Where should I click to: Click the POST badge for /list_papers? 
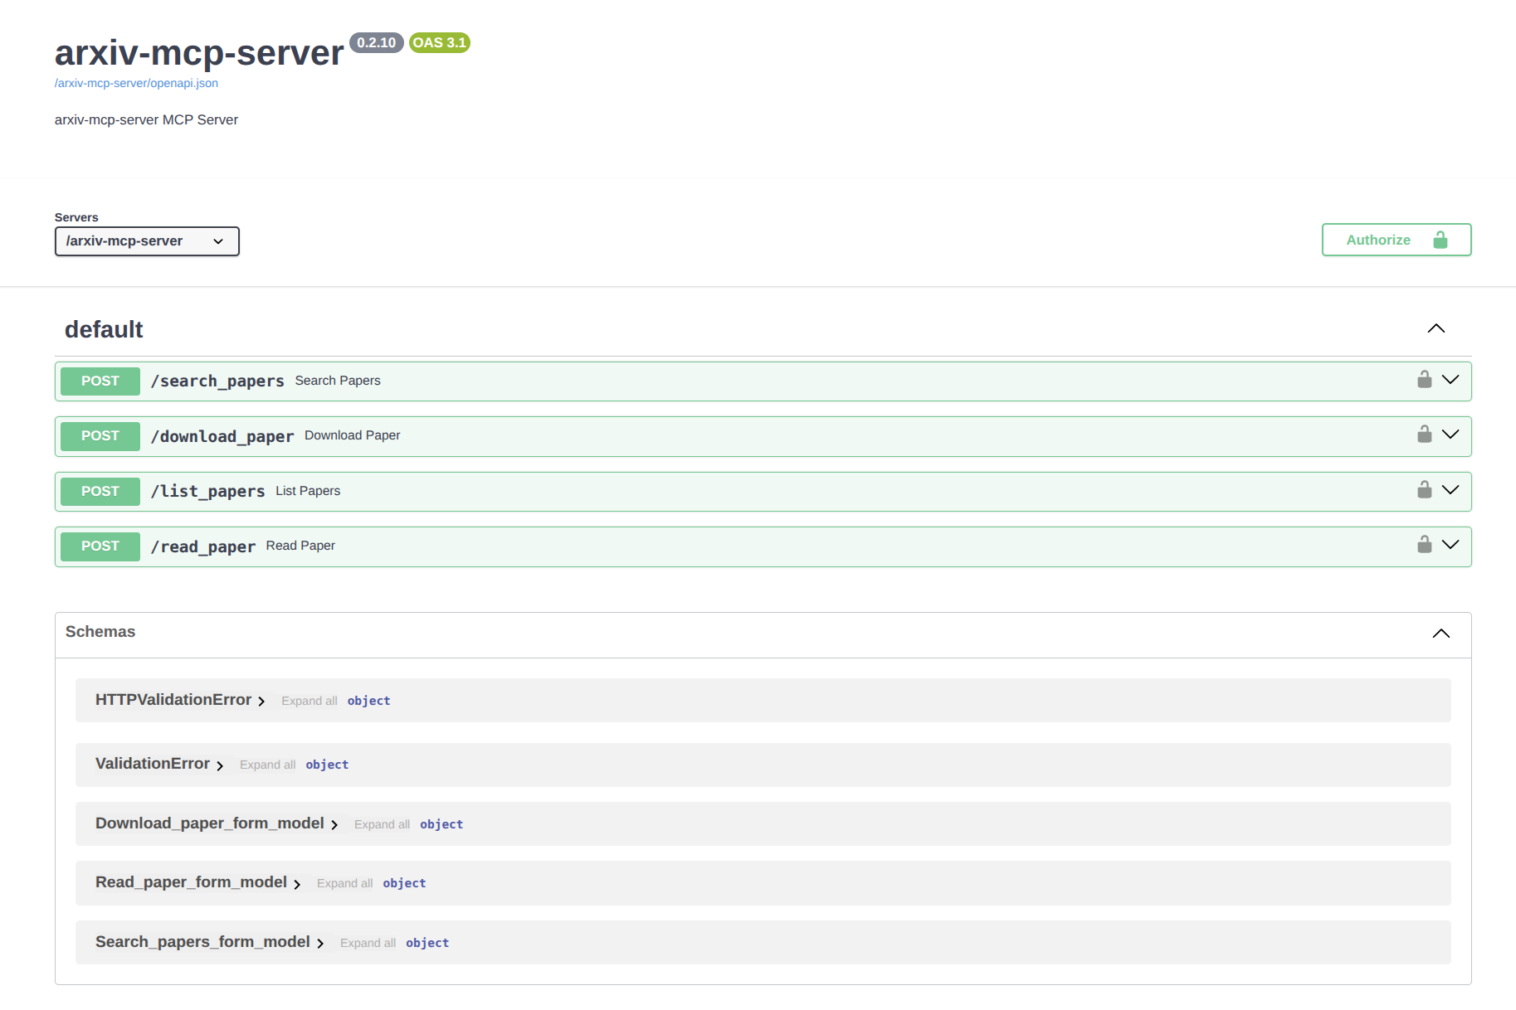(x=100, y=491)
